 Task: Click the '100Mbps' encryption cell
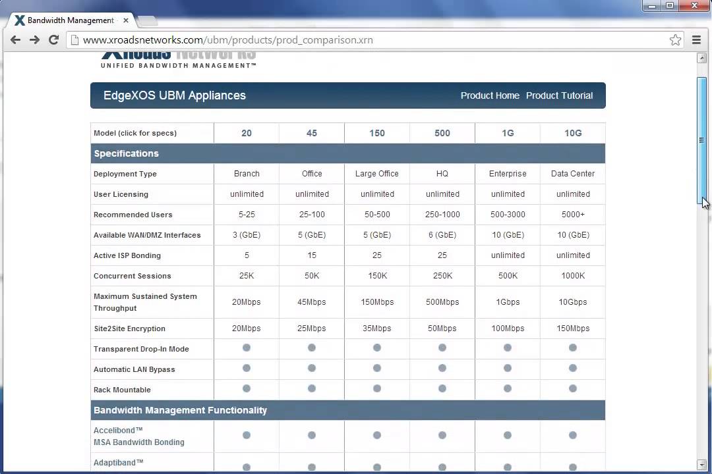pyautogui.click(x=508, y=329)
